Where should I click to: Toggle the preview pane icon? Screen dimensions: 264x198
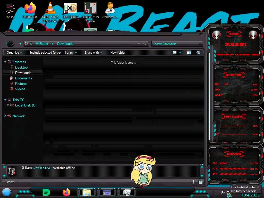point(189,53)
